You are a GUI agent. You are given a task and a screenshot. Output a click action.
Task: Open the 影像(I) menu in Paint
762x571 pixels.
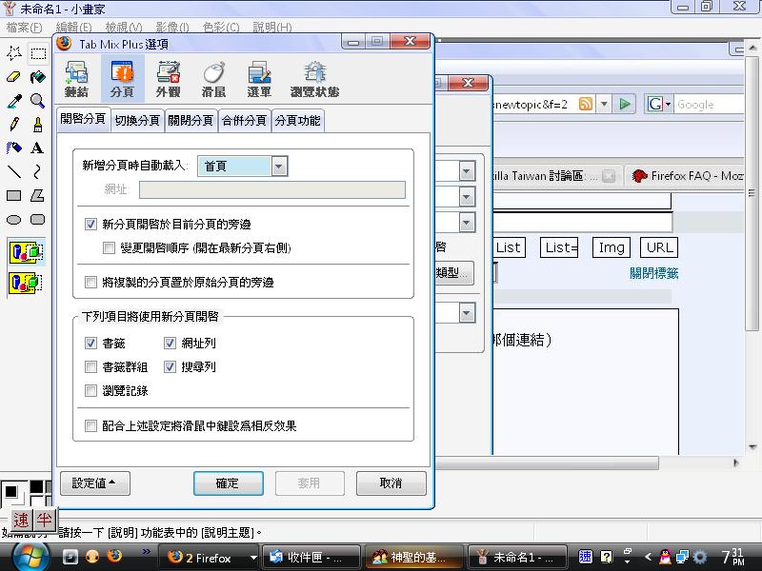pos(173,28)
